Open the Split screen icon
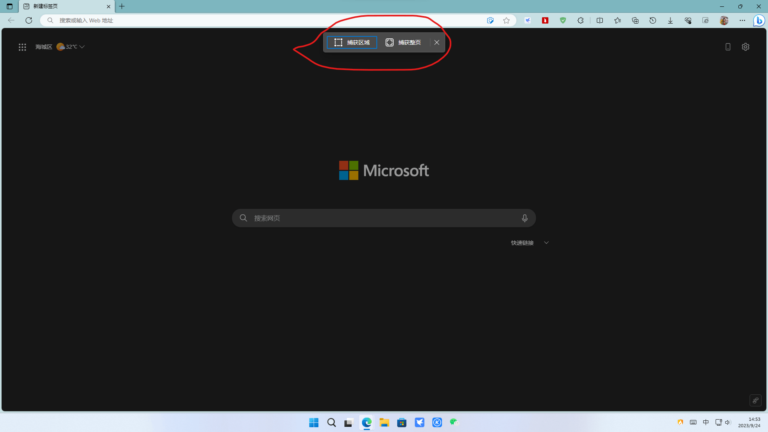Viewport: 768px width, 432px height. [600, 20]
